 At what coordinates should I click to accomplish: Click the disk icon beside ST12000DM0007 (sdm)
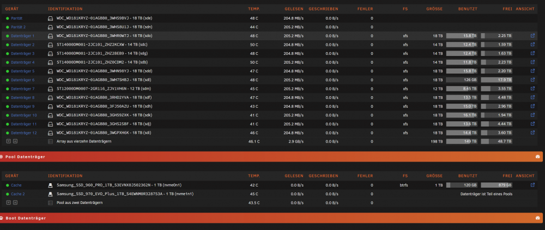click(x=50, y=89)
